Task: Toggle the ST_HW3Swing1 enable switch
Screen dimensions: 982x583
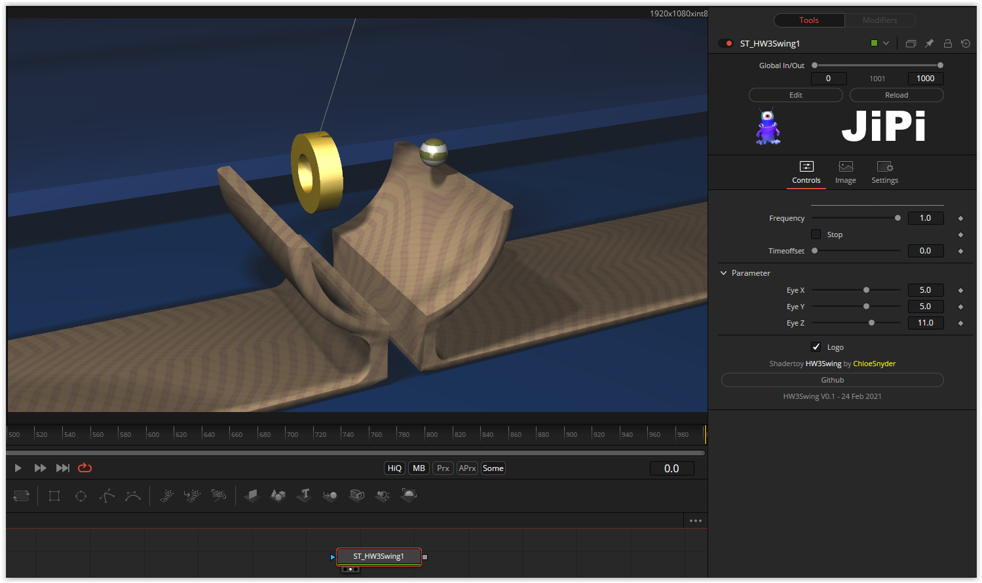Action: click(x=726, y=43)
